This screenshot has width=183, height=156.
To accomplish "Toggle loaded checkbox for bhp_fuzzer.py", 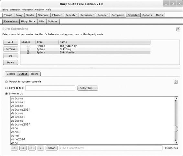I will click(x=28, y=46).
